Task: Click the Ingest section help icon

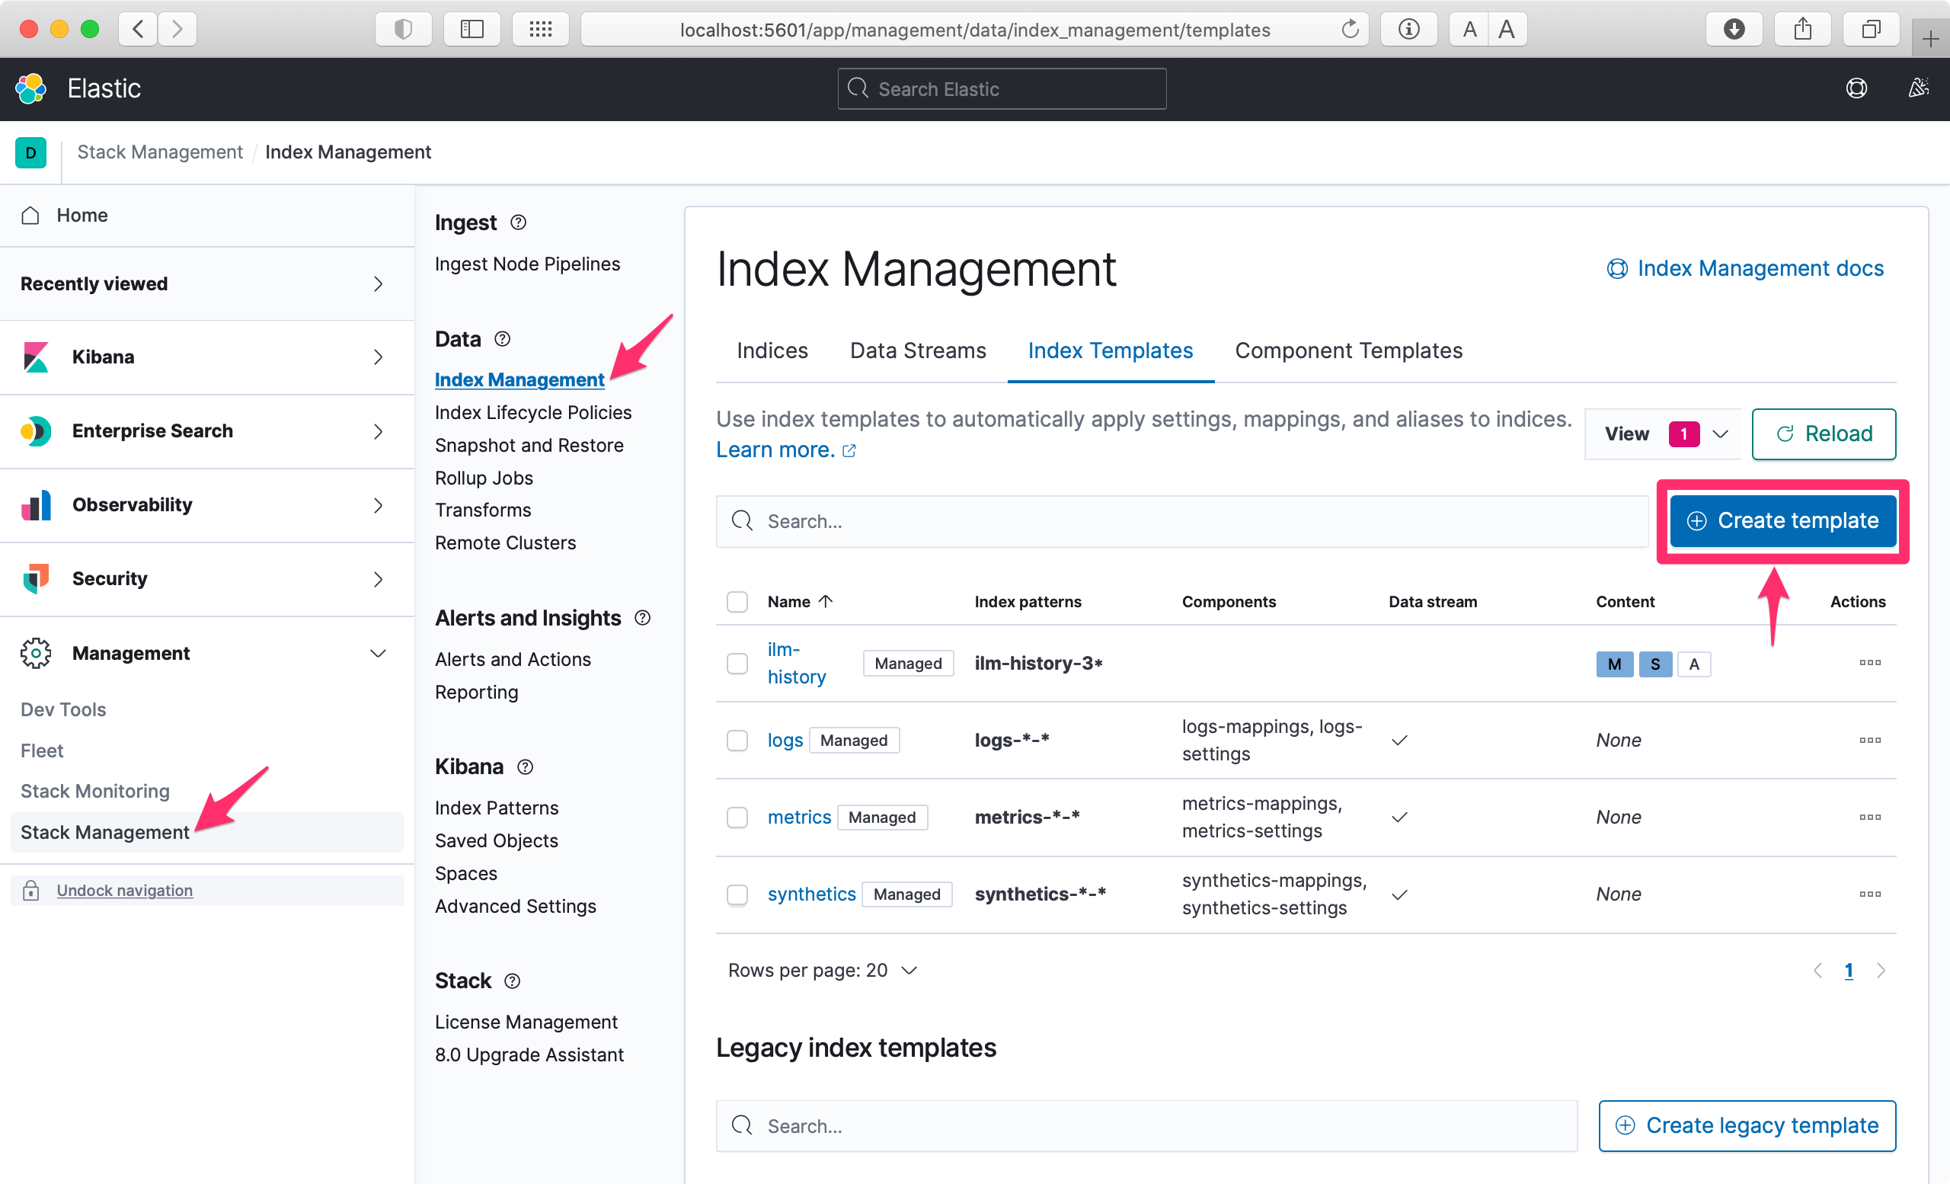Action: 517,223
